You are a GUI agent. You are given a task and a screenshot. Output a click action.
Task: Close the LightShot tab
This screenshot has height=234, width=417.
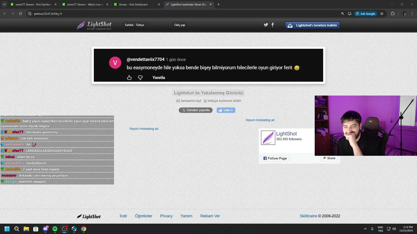[x=210, y=5]
